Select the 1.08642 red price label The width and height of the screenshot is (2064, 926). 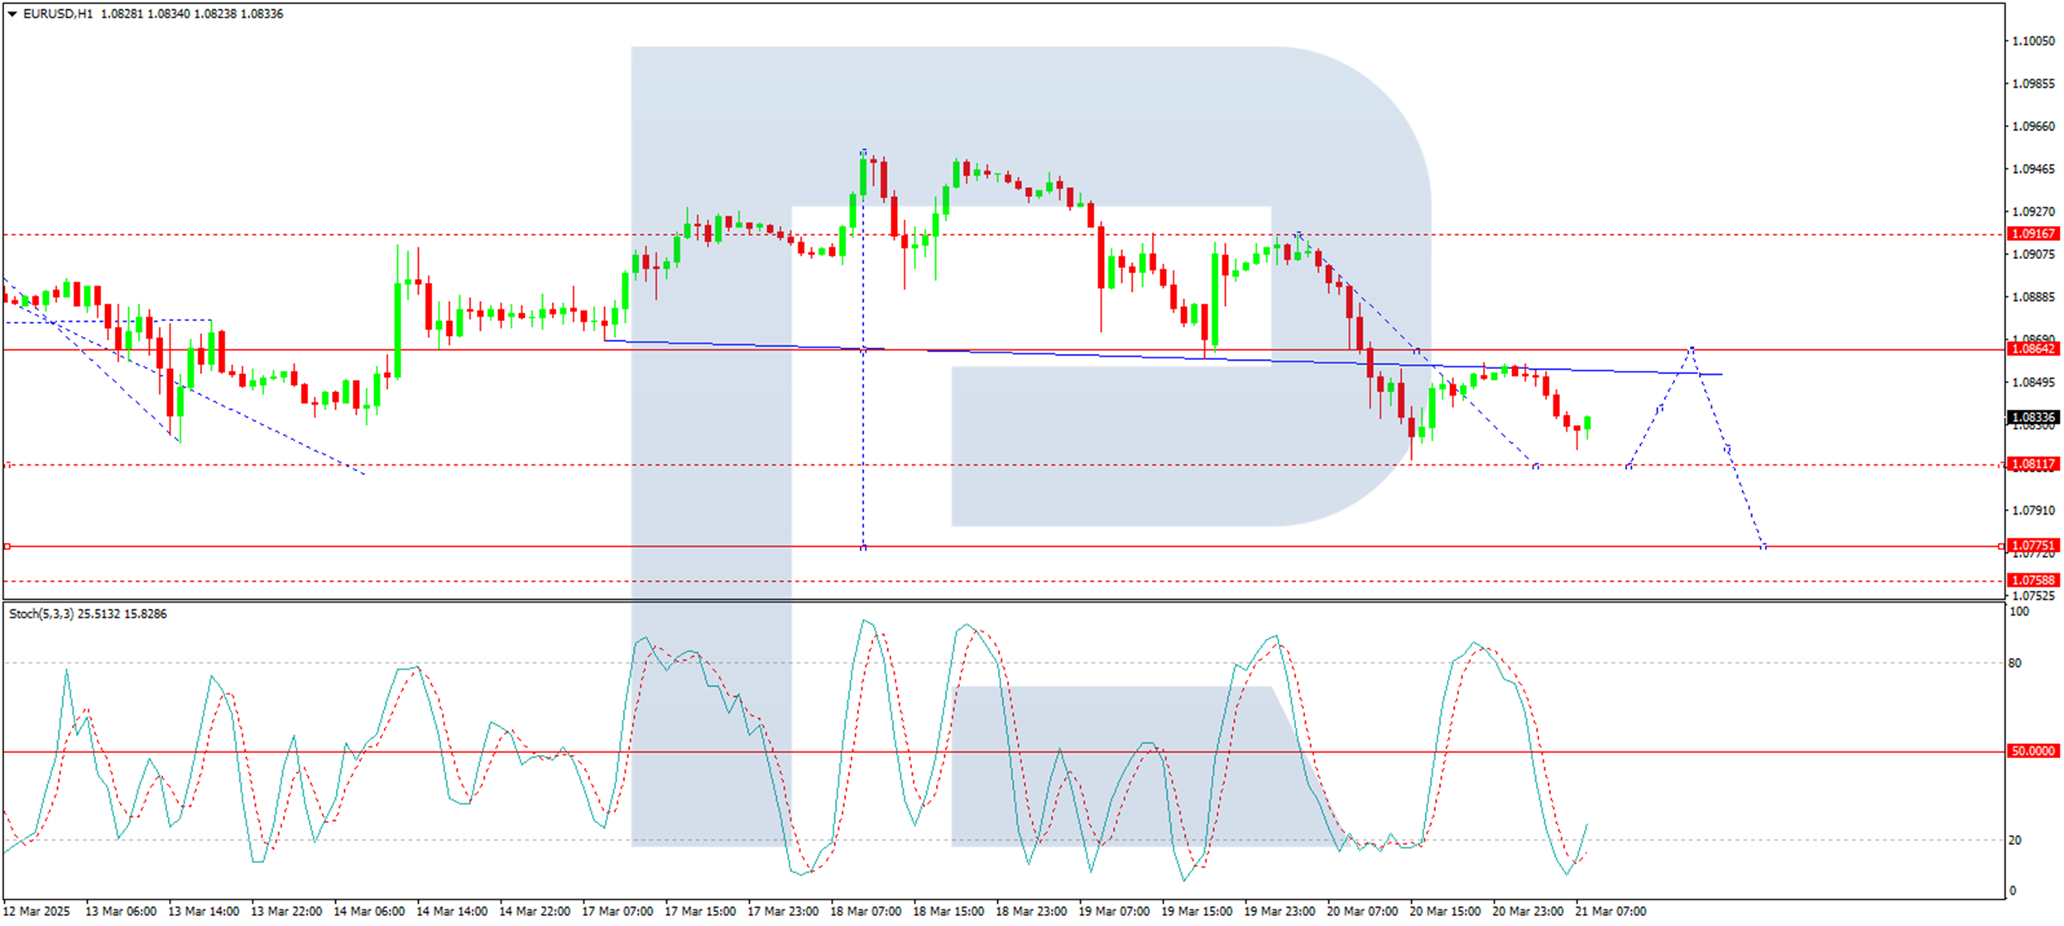[2033, 349]
